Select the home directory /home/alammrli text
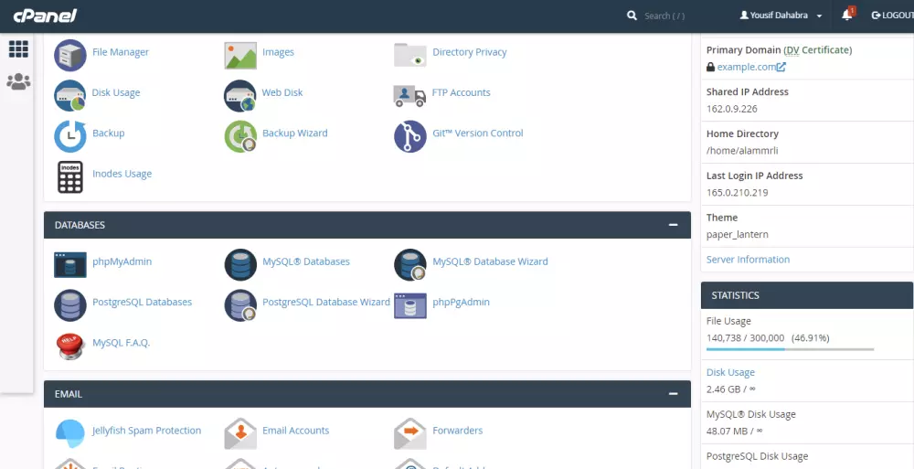 tap(742, 151)
